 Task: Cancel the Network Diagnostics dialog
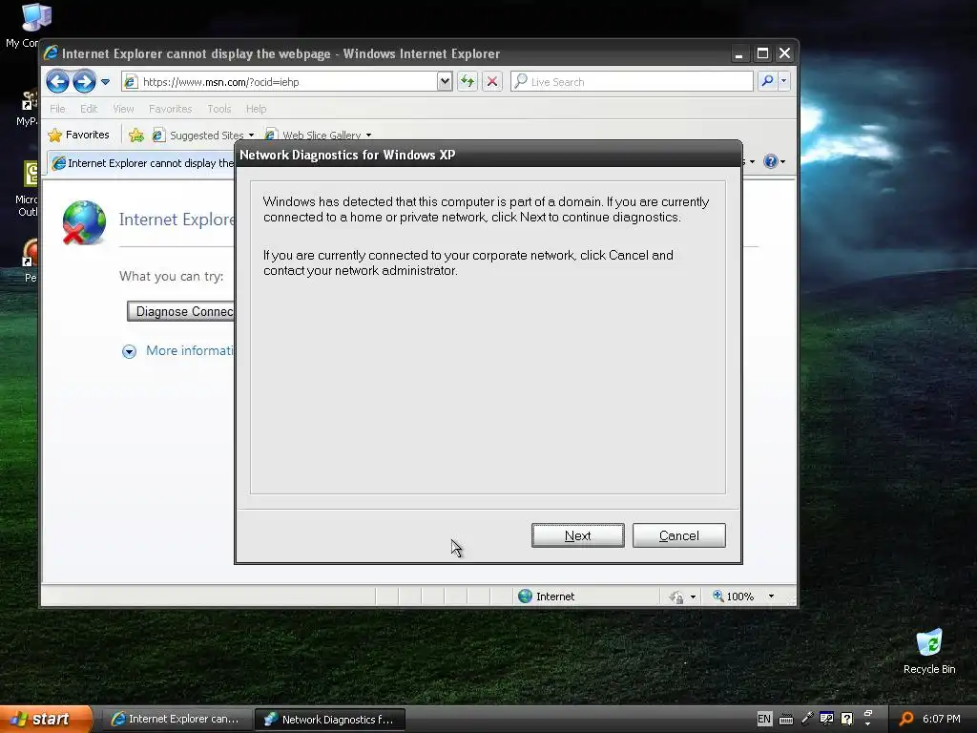point(678,535)
